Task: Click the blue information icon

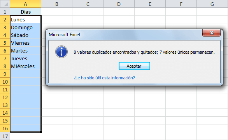Action: [x=61, y=52]
